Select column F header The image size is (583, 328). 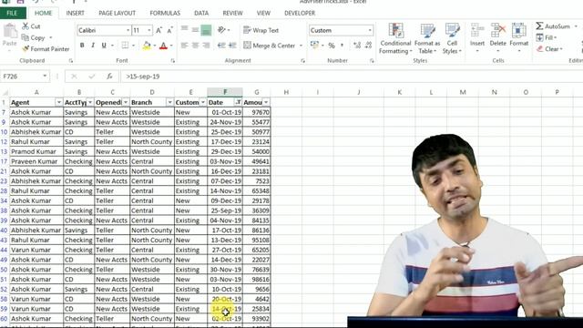tap(225, 92)
